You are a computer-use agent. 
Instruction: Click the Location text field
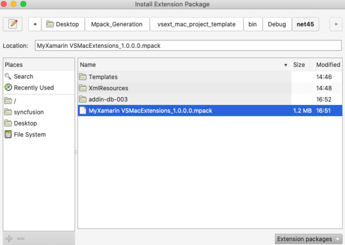[x=188, y=46]
